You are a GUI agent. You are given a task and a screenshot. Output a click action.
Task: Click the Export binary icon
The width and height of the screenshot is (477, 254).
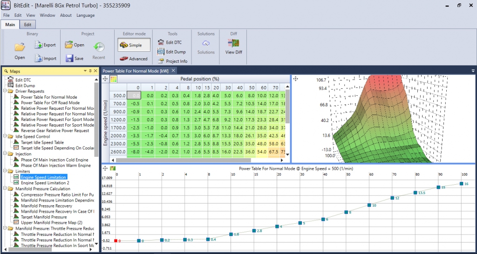pos(38,45)
